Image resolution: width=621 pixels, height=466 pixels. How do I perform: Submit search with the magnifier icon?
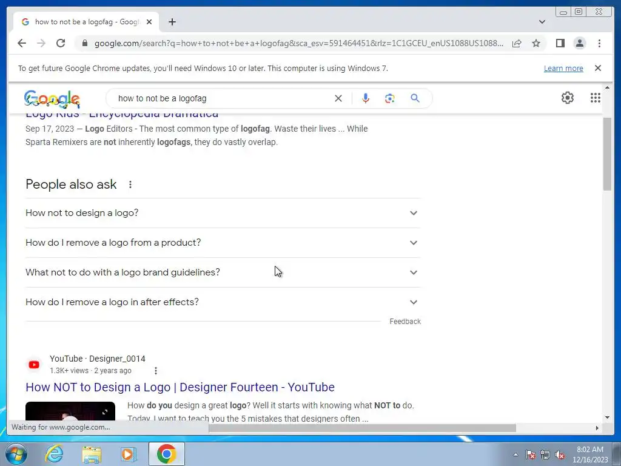coord(415,98)
